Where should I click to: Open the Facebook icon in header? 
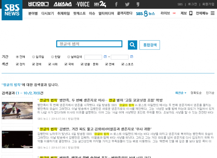tap(116, 4)
